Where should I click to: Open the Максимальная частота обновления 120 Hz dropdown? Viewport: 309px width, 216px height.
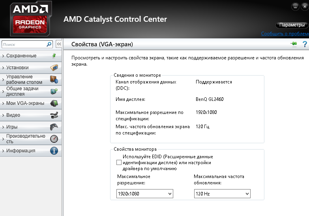222,194
